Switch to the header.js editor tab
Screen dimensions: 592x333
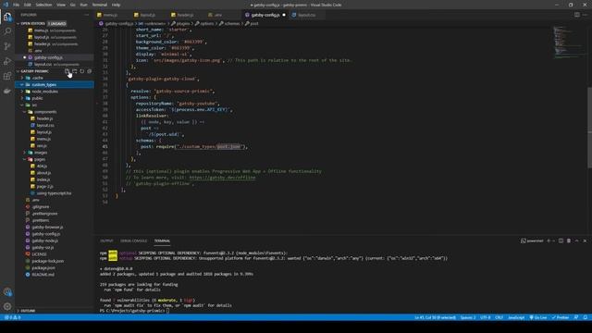(186, 15)
